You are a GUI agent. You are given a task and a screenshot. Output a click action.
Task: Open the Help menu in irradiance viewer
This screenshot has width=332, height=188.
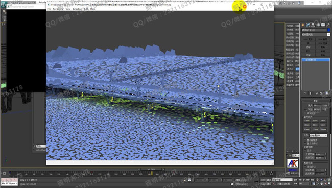[93, 9]
